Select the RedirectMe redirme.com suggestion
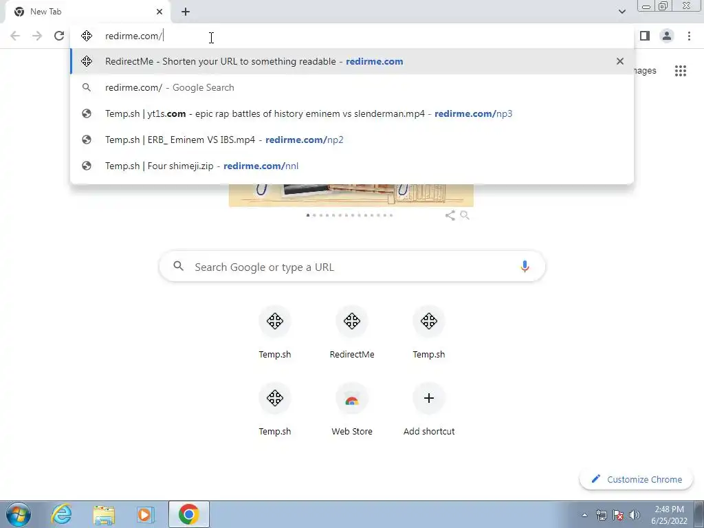This screenshot has height=528, width=704. pyautogui.click(x=352, y=61)
